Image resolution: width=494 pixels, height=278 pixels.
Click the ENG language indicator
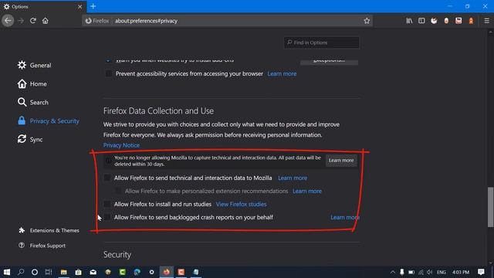(442, 272)
